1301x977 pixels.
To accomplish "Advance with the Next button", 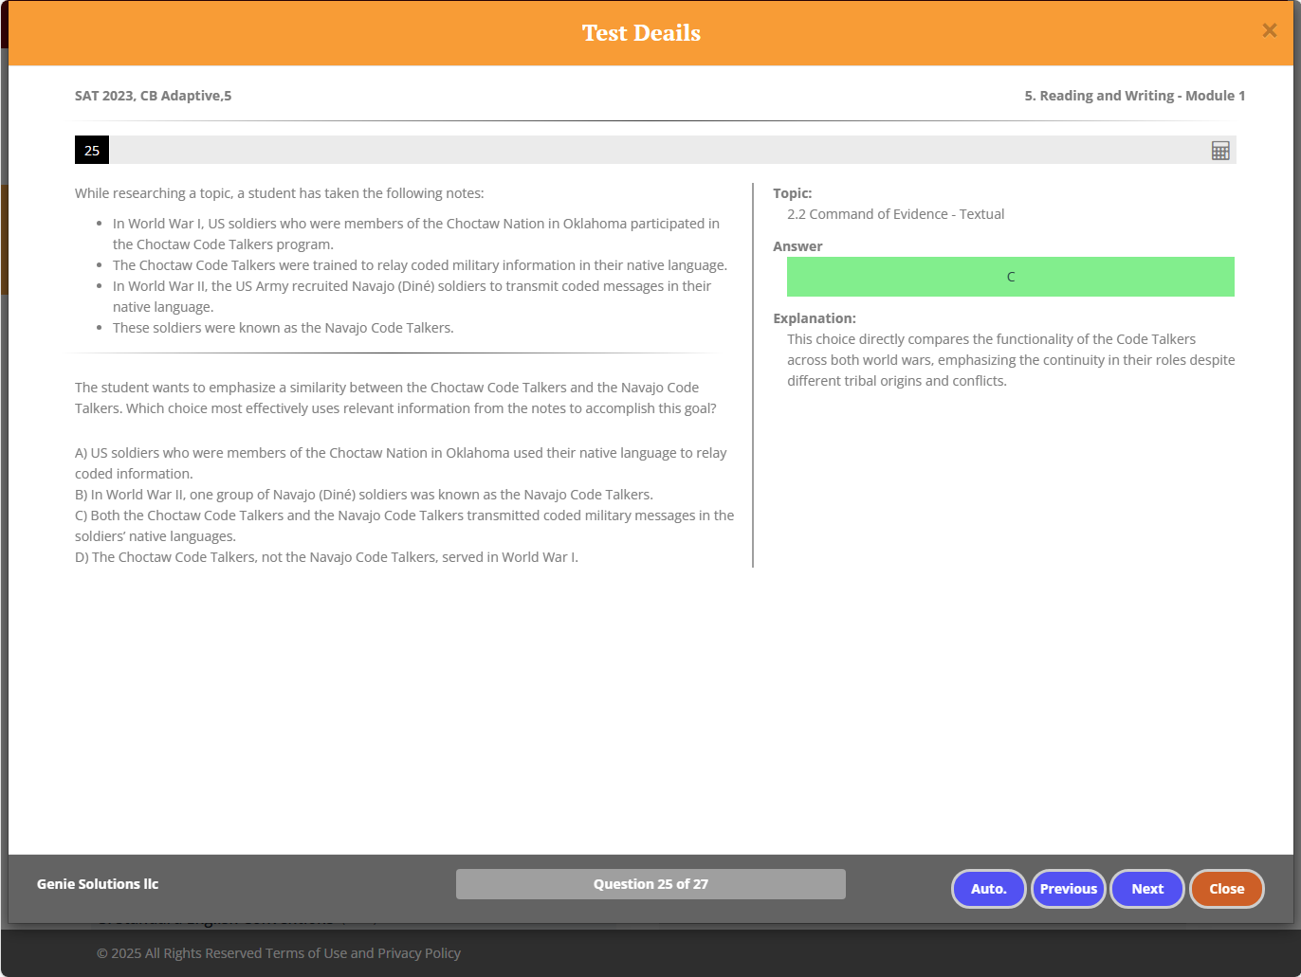I will (x=1146, y=889).
